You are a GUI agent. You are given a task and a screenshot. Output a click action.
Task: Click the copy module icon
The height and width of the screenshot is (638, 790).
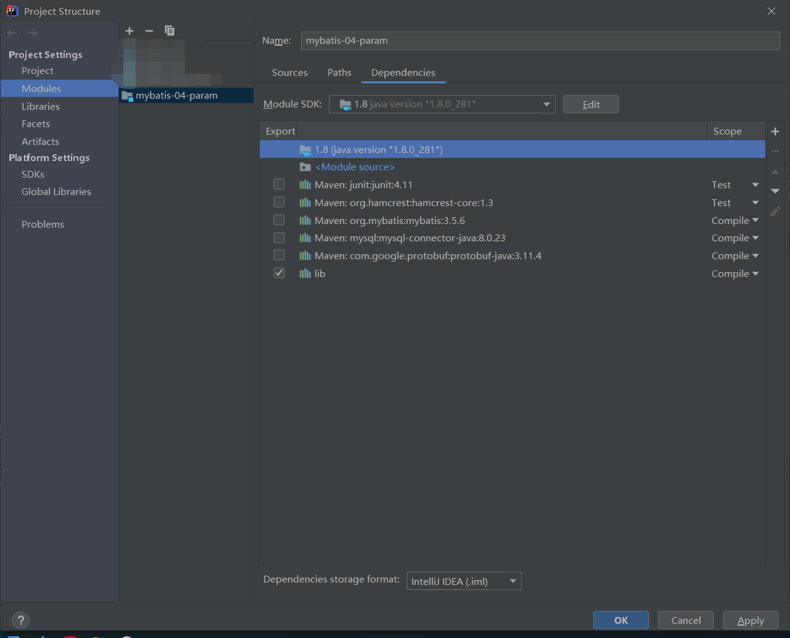click(x=170, y=30)
